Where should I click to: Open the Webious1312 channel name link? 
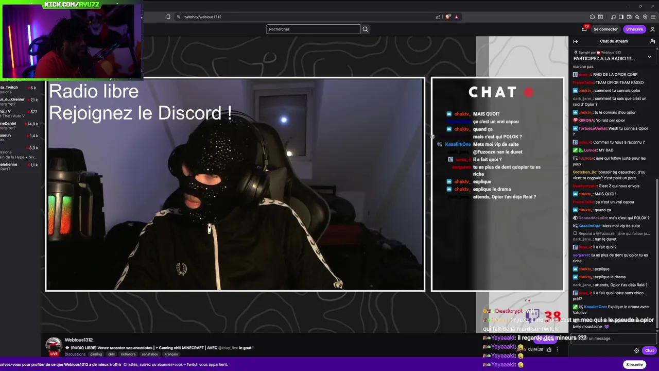tap(79, 340)
